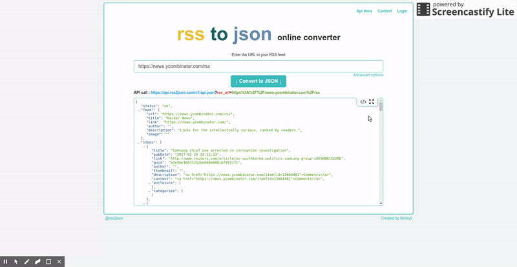Collapse the "enclosure" array node
Image resolution: width=517 pixels, height=267 pixels.
pyautogui.click(x=149, y=183)
